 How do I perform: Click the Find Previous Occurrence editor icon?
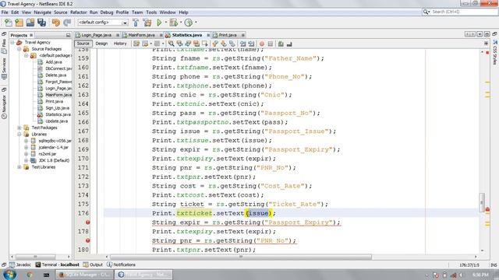click(179, 44)
